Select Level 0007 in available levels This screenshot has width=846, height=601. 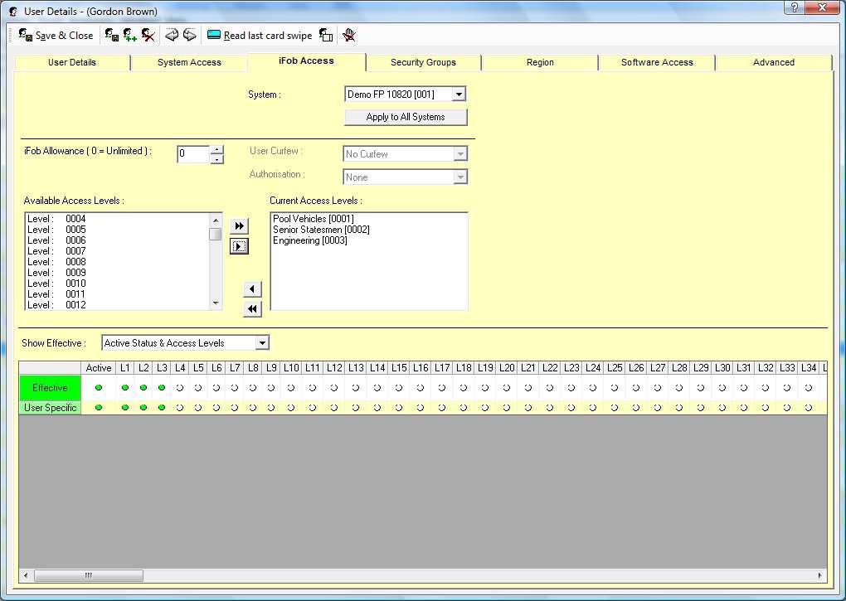[x=117, y=251]
